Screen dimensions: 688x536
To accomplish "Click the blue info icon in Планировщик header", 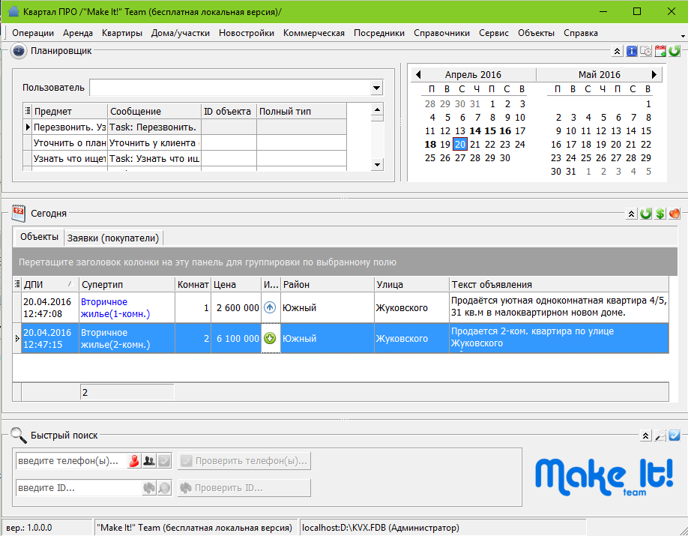I will click(632, 51).
